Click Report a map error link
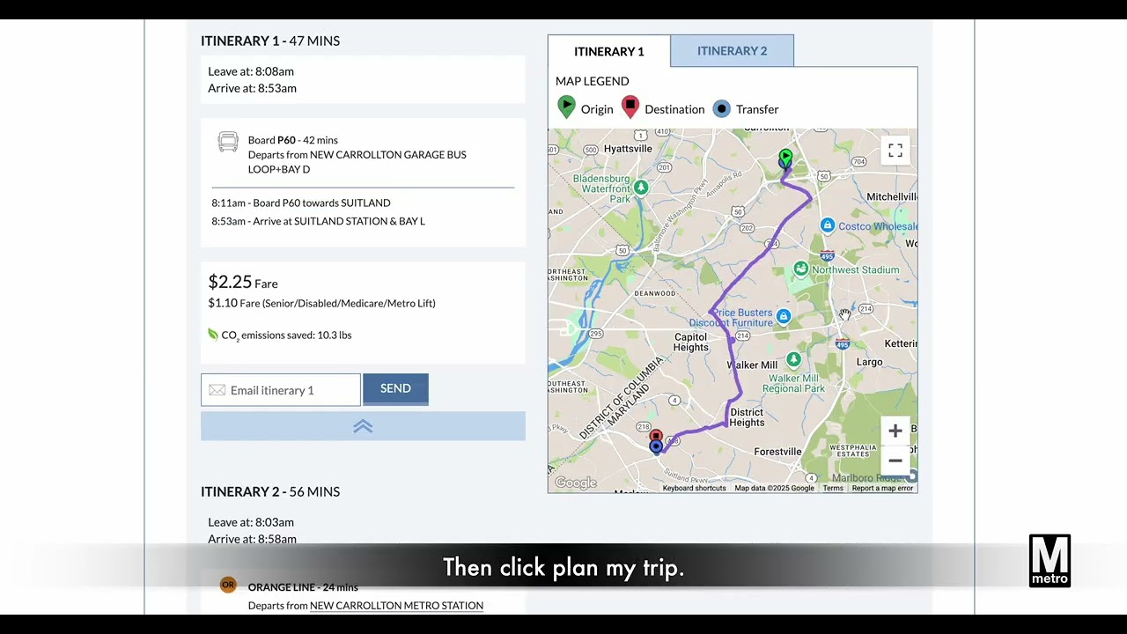 tap(882, 488)
